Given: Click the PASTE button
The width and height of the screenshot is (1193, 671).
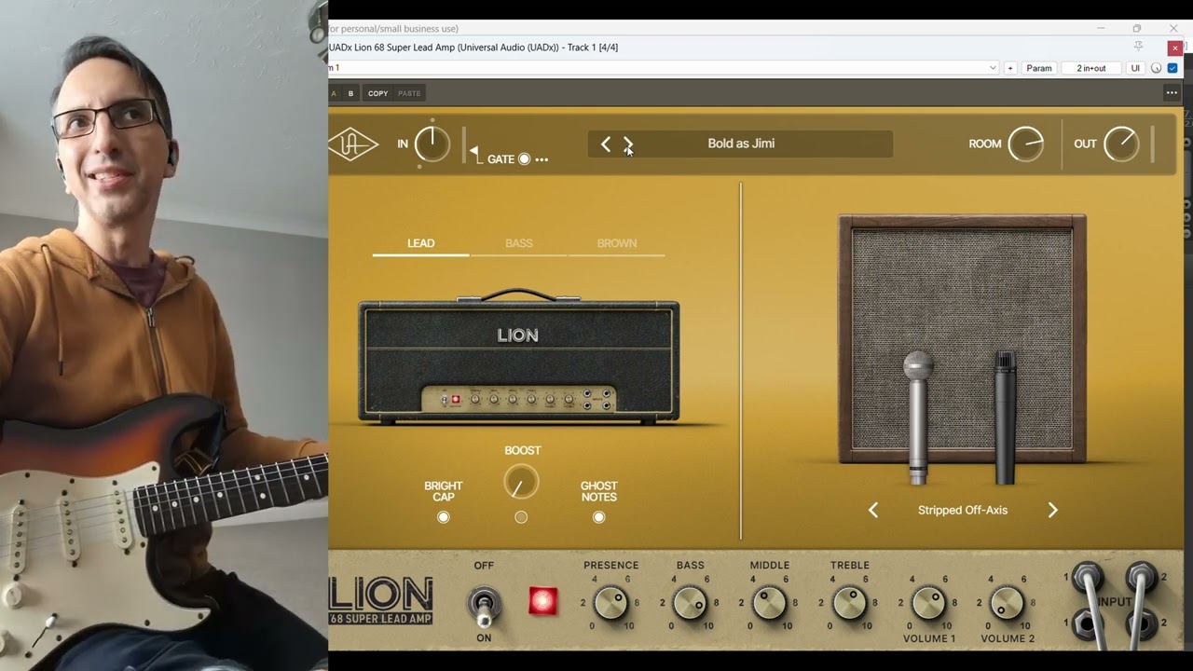Looking at the screenshot, I should pos(409,93).
